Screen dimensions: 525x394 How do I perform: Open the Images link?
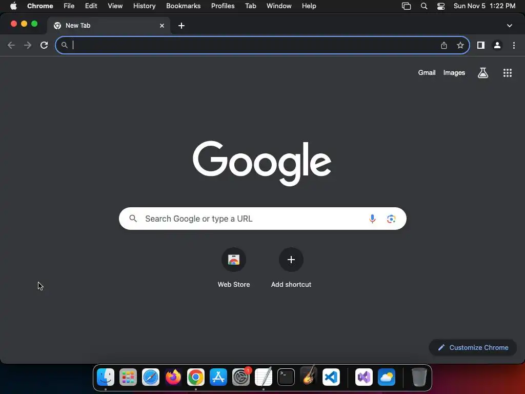coord(454,73)
